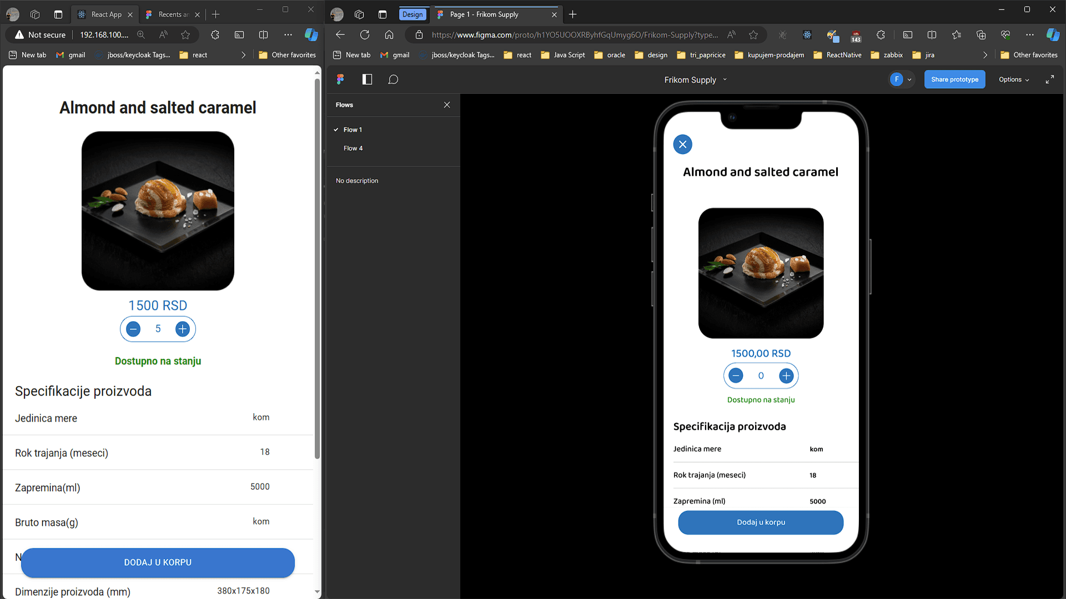
Task: Open the Options dropdown in Figma
Action: coord(1014,79)
